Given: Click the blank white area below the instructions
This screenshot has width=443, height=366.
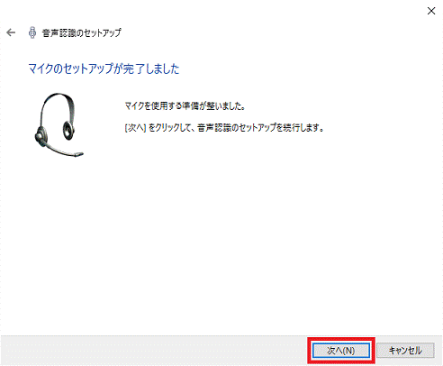Looking at the screenshot, I should click(x=222, y=234).
